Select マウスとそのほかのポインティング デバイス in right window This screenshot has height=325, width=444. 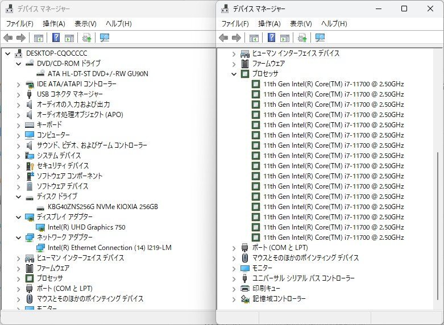(305, 257)
